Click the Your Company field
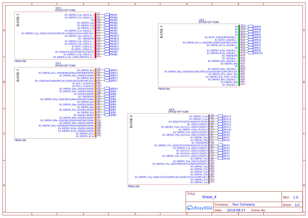 pyautogui.click(x=243, y=205)
